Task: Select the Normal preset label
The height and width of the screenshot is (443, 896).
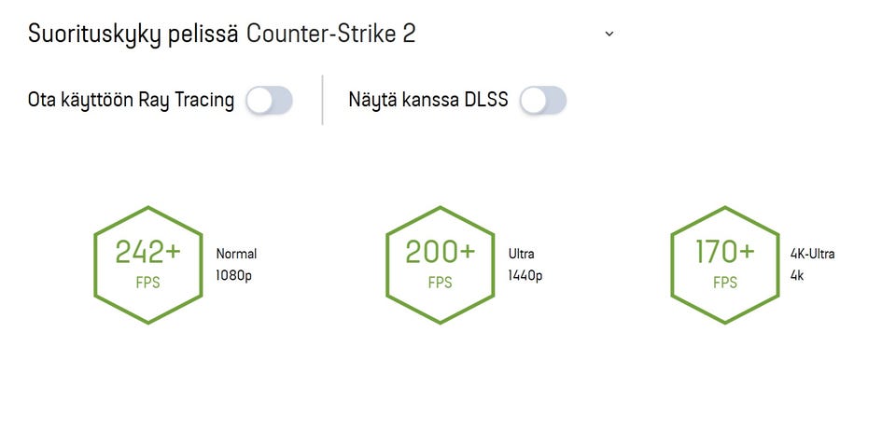Action: pyautogui.click(x=236, y=254)
